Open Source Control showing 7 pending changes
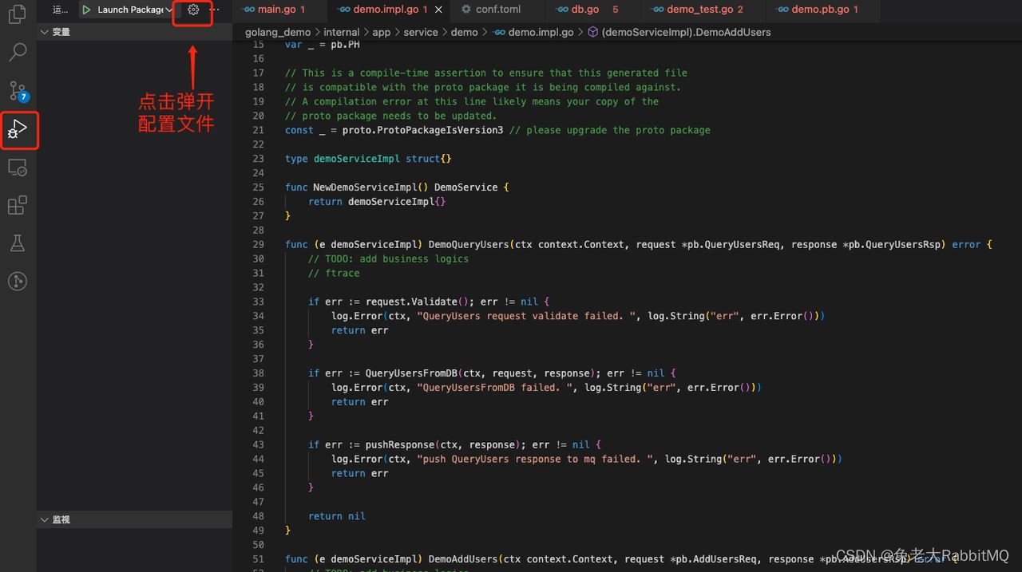Image resolution: width=1022 pixels, height=572 pixels. click(x=17, y=91)
